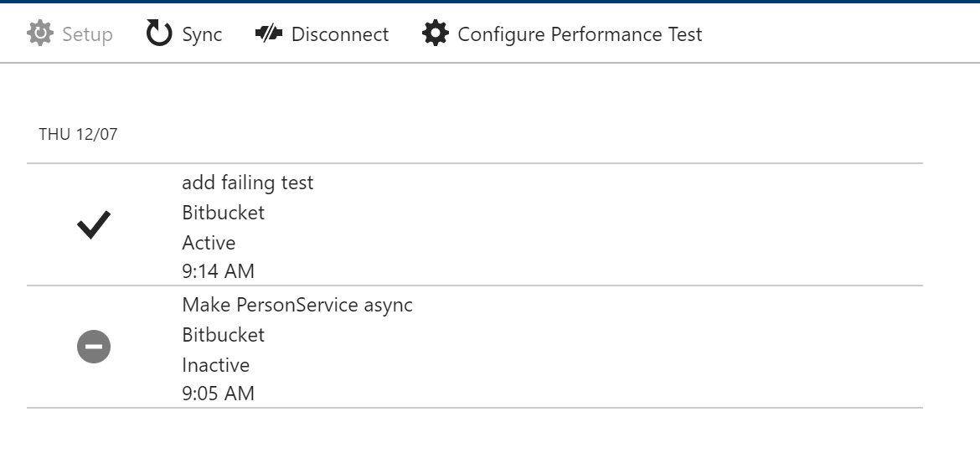980x458 pixels.
Task: Click the 9:05 AM timestamp
Action: coord(218,394)
